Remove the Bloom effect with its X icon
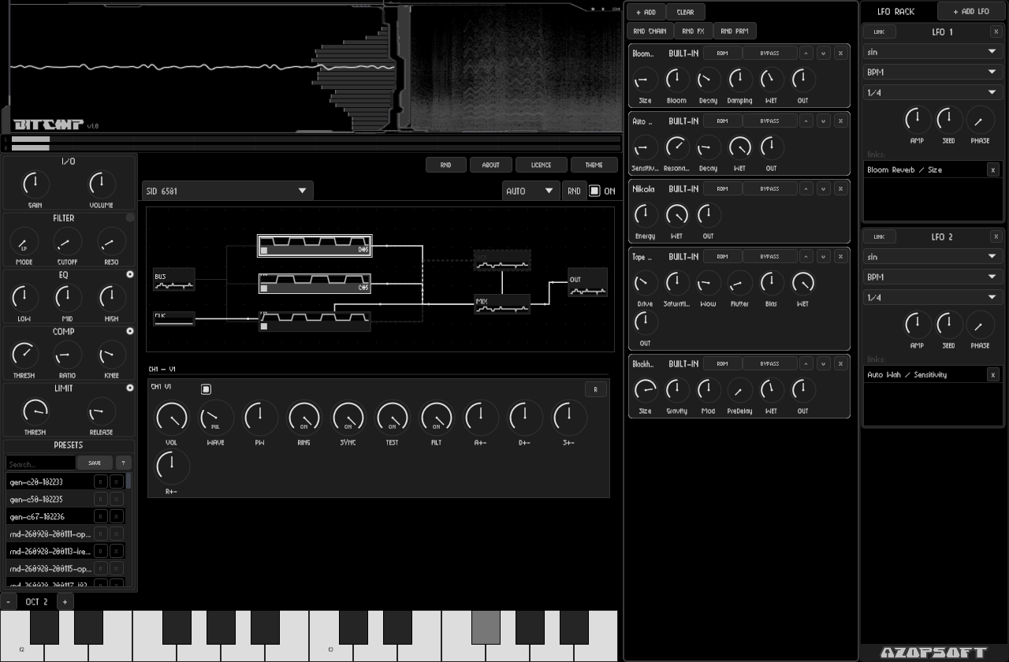This screenshot has width=1009, height=662. pos(840,54)
